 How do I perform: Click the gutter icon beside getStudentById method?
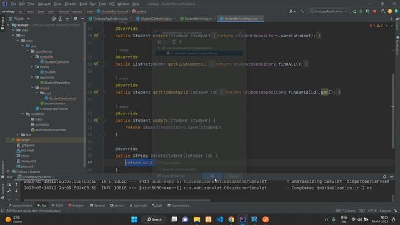pos(96,92)
